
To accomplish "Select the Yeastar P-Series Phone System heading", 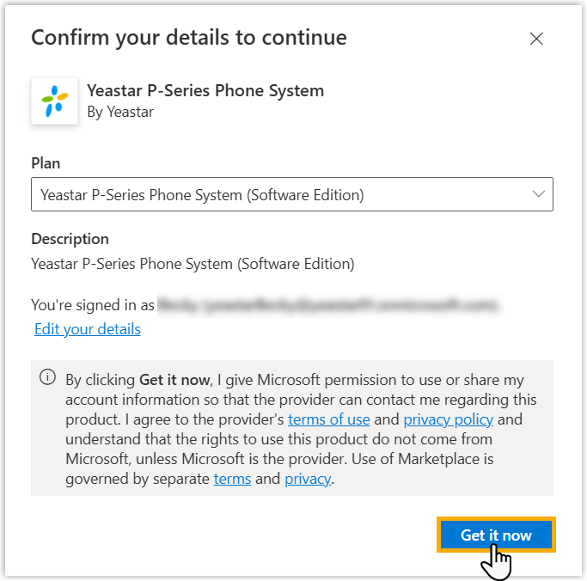I will click(x=205, y=90).
